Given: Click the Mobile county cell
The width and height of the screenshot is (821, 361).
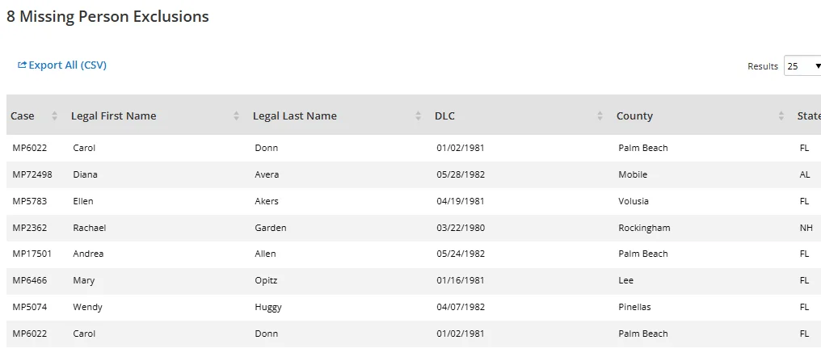Looking at the screenshot, I should [x=633, y=174].
